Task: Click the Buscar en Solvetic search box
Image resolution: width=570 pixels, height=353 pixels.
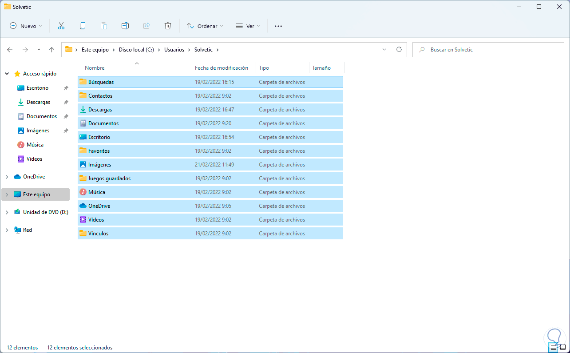Action: 488,50
